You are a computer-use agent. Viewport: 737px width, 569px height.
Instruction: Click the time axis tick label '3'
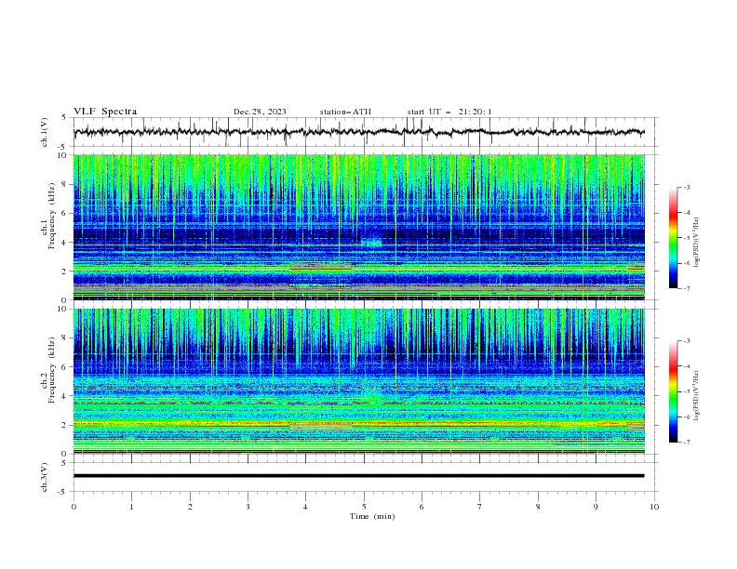248,507
